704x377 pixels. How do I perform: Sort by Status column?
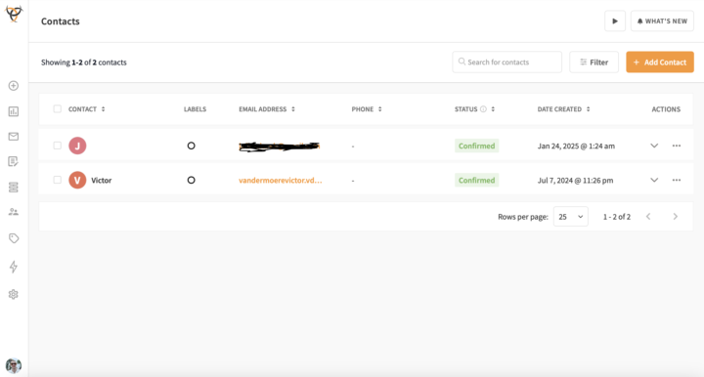[493, 109]
